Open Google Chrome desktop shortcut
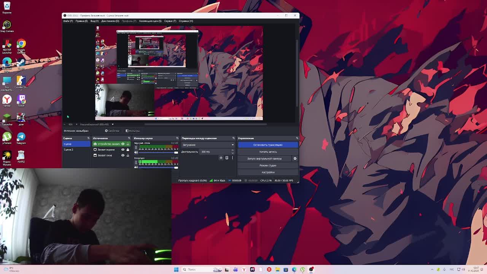 (x=21, y=46)
